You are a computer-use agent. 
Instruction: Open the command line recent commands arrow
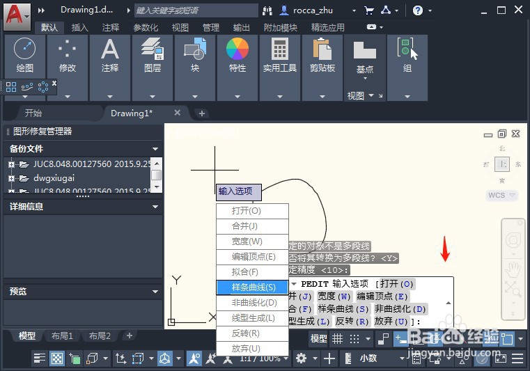point(294,284)
